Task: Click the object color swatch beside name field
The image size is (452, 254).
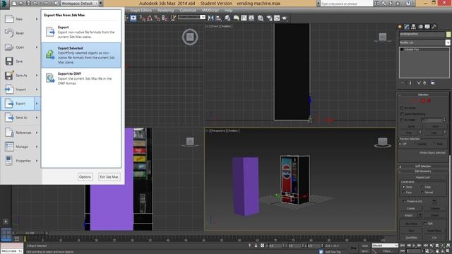Action: 448,35
